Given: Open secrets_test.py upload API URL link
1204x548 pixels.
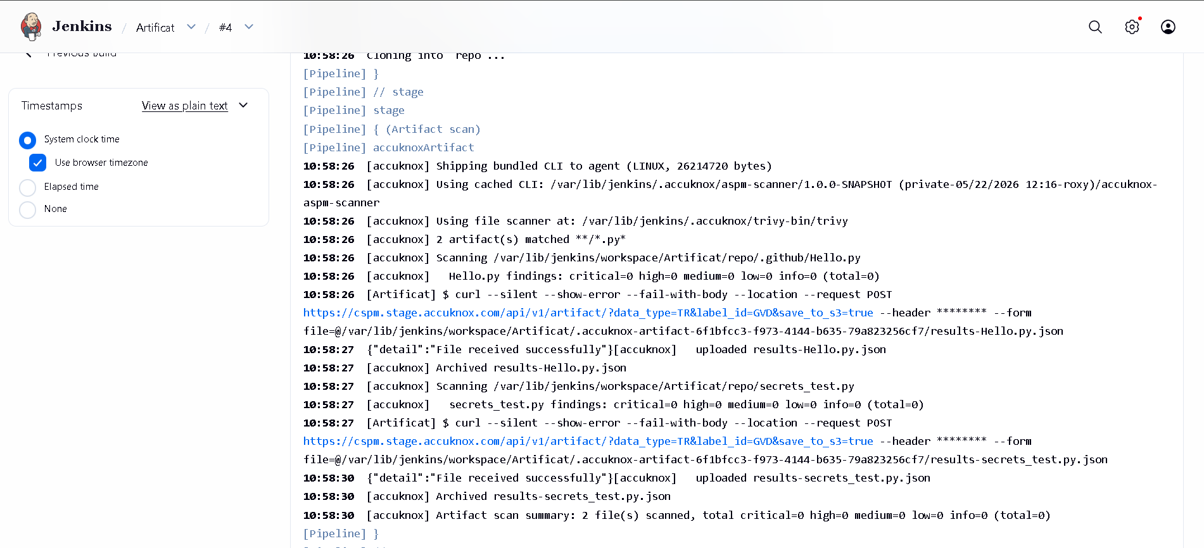Looking at the screenshot, I should pos(588,441).
